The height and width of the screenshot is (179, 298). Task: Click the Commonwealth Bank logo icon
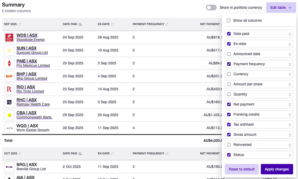[x=10, y=115]
